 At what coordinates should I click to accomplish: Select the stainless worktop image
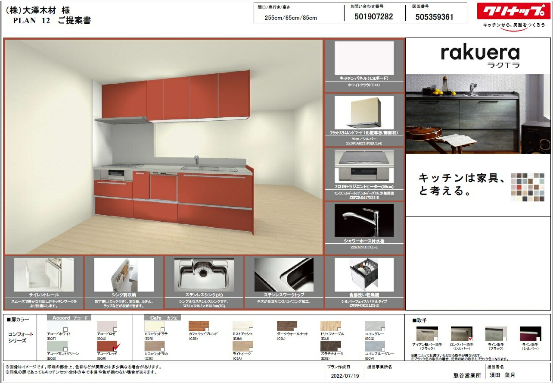284,275
